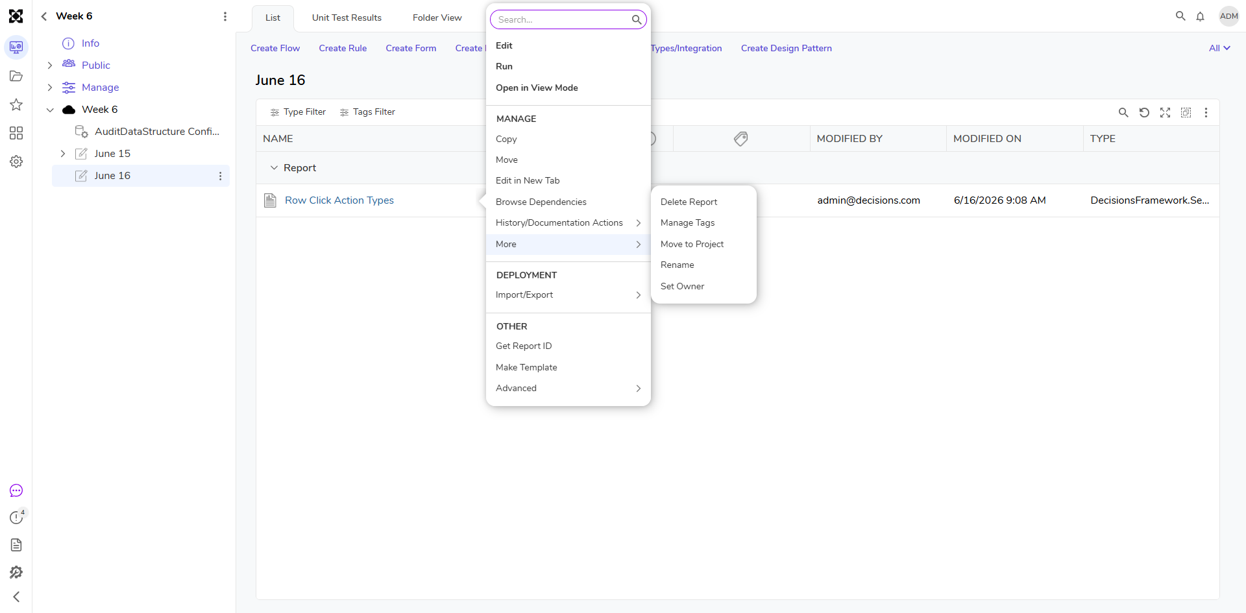Select the List tab
Viewport: 1246px width, 613px height.
point(273,18)
